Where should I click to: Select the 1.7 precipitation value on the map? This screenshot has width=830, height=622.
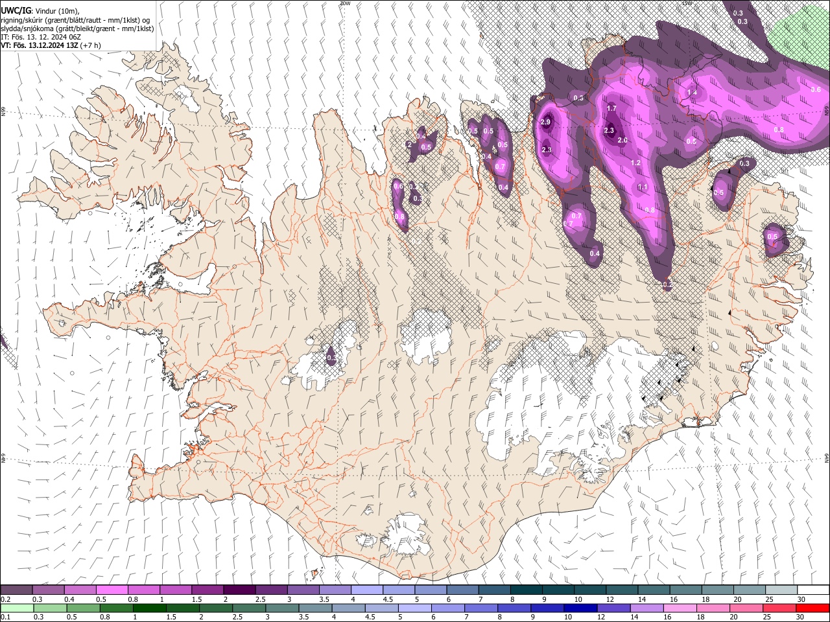611,108
